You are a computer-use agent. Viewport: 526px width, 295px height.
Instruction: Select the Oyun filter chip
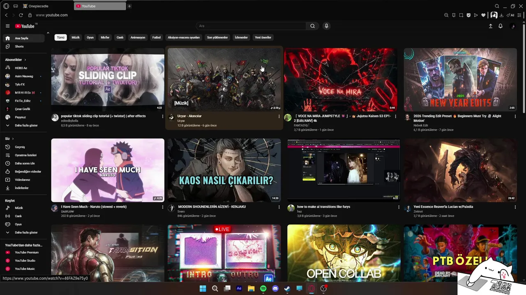coord(90,37)
